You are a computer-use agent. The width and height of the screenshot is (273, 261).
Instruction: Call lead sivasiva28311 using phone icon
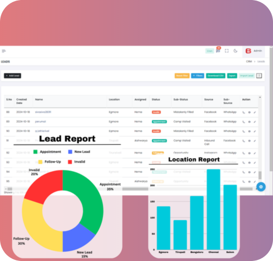tap(244, 112)
